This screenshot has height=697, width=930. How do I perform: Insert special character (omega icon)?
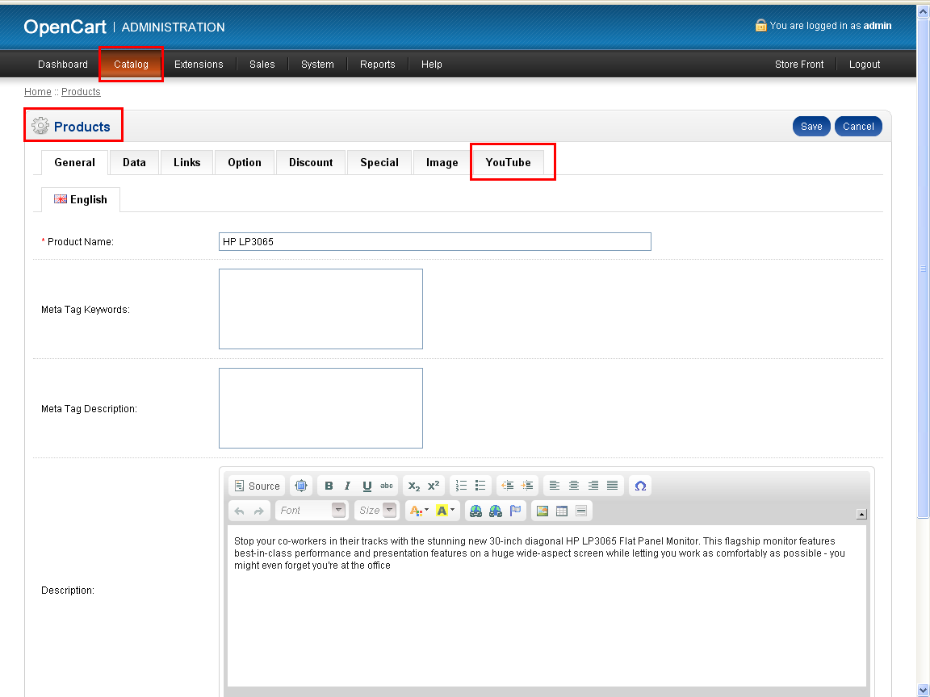click(640, 486)
